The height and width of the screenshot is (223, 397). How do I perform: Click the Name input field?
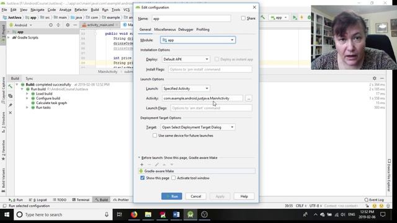191,19
